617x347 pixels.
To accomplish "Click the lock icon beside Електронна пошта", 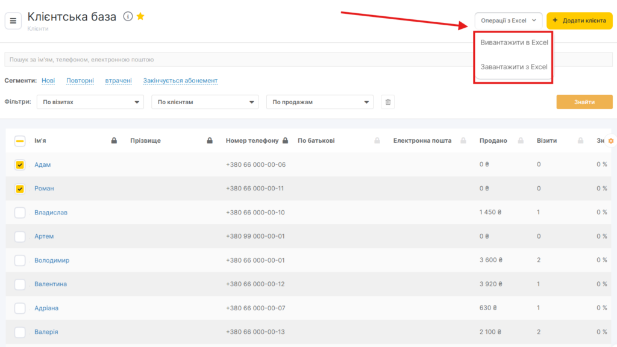I will click(x=463, y=141).
